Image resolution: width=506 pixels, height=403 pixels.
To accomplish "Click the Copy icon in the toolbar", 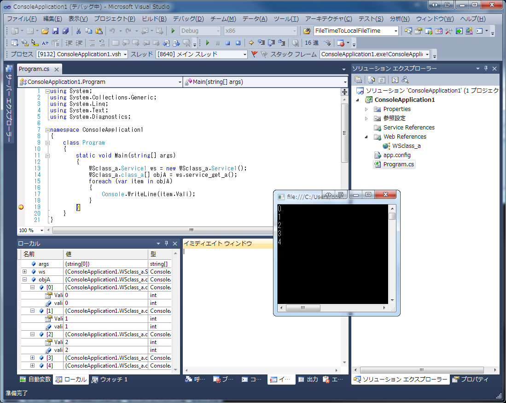I will pyautogui.click(x=89, y=31).
